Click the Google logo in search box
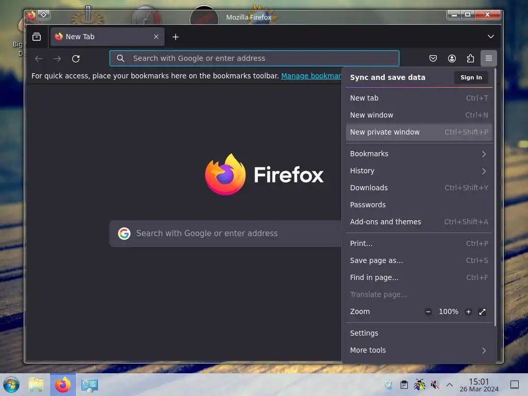 click(124, 234)
